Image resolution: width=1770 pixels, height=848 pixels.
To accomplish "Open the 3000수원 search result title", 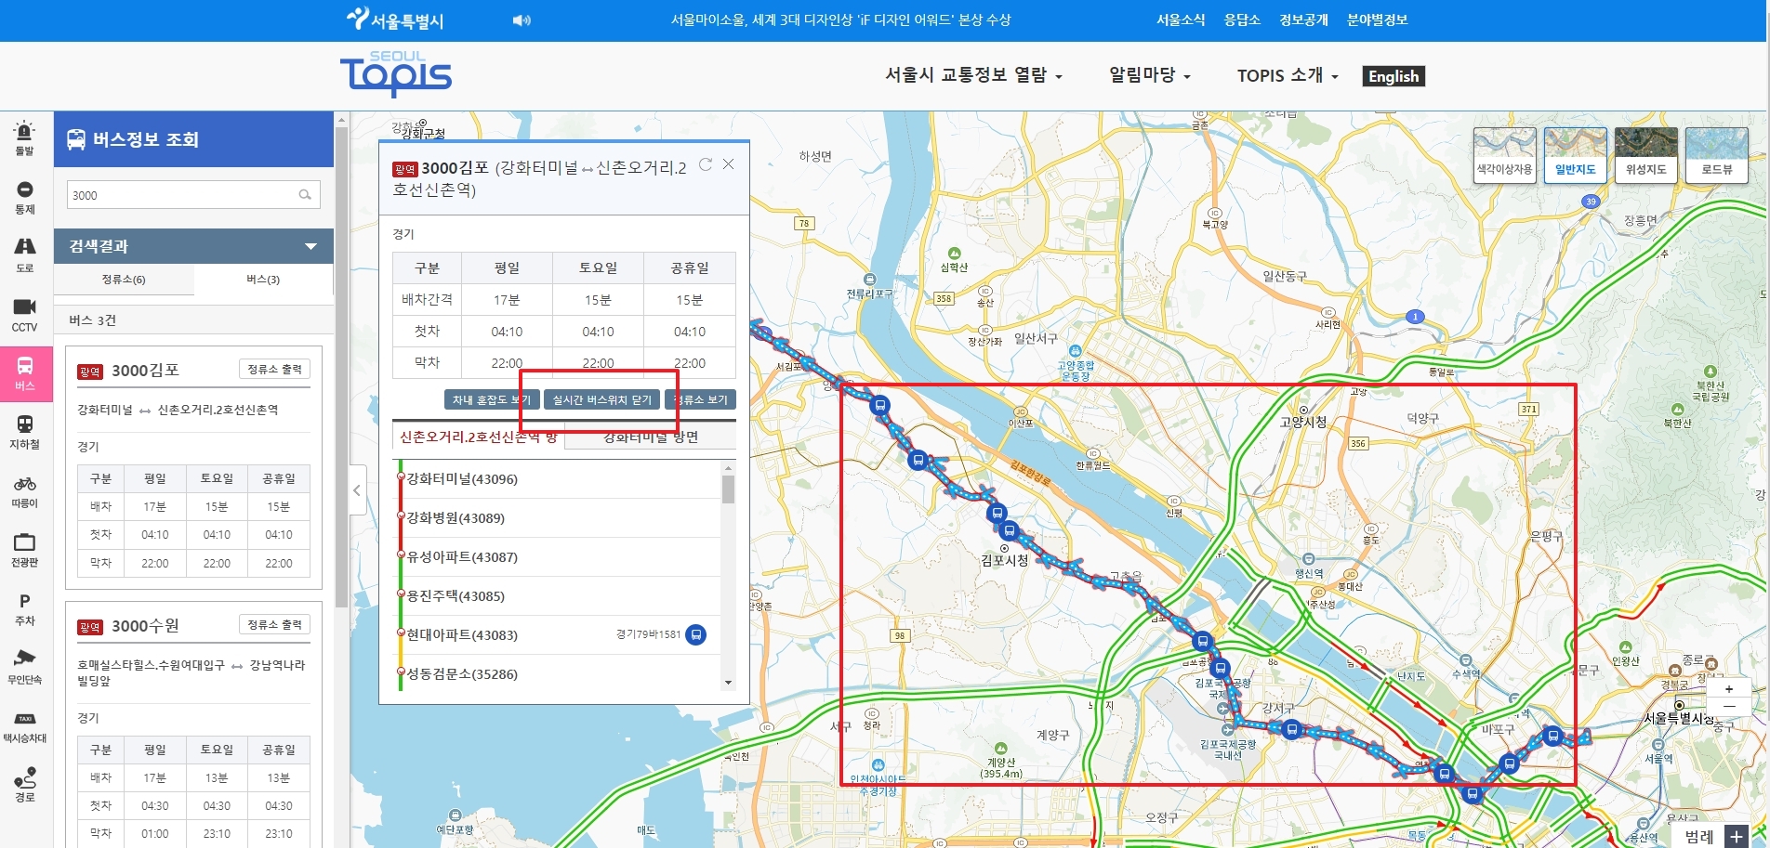I will pyautogui.click(x=145, y=626).
